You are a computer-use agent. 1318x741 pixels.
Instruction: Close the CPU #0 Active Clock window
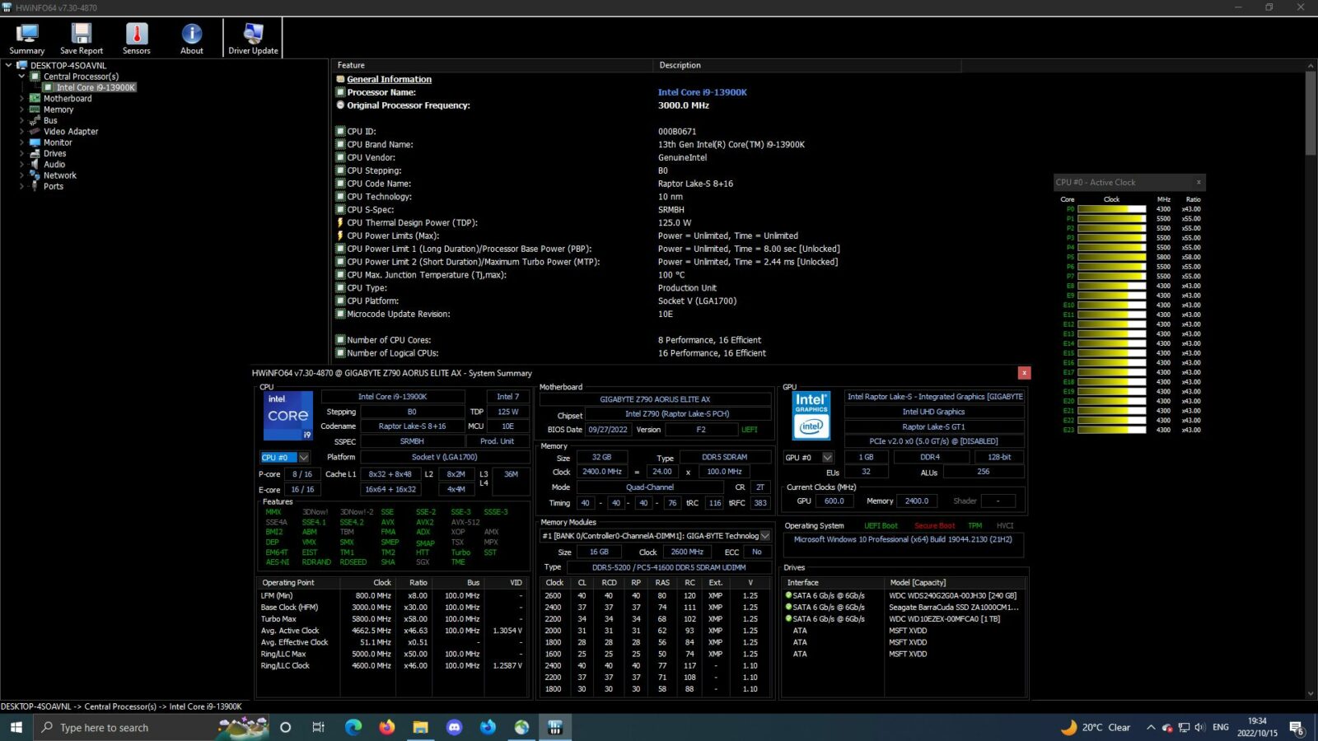coord(1199,182)
